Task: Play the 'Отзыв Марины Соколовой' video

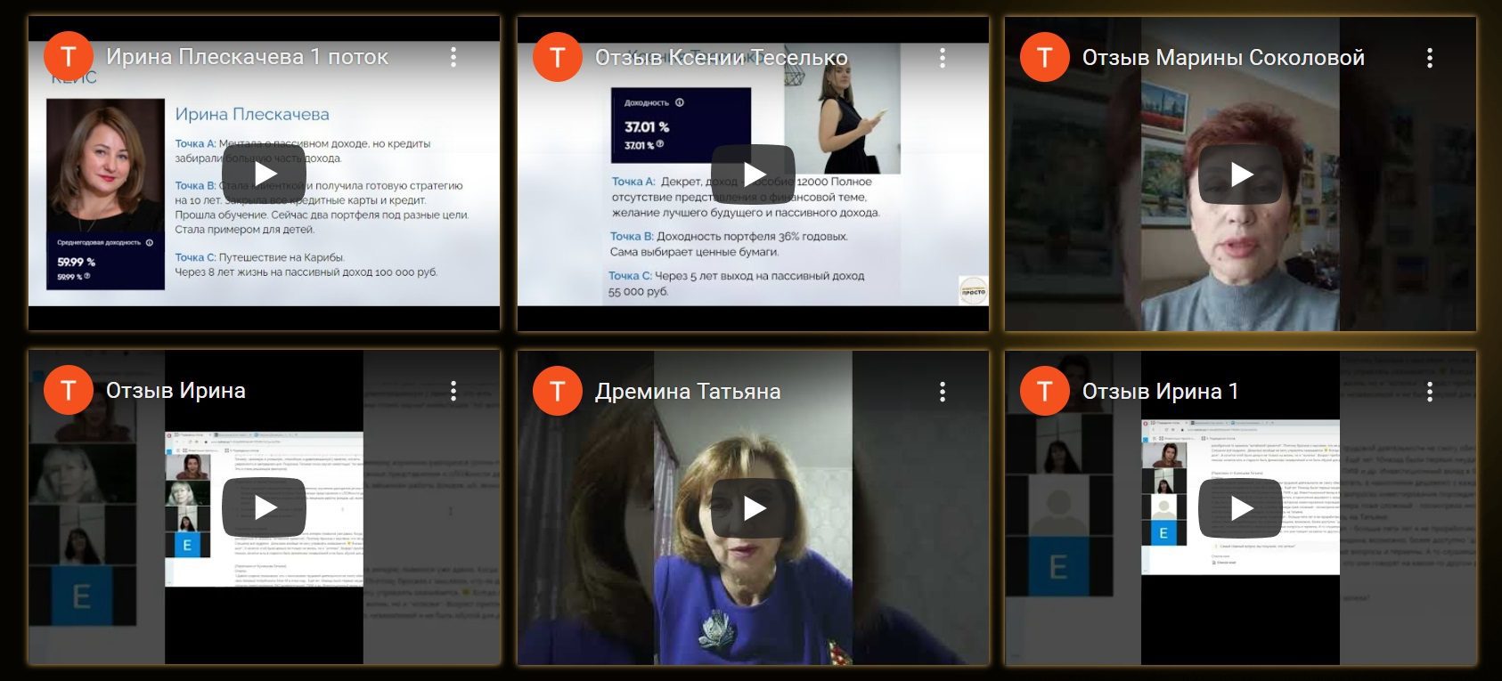Action: click(x=1240, y=174)
